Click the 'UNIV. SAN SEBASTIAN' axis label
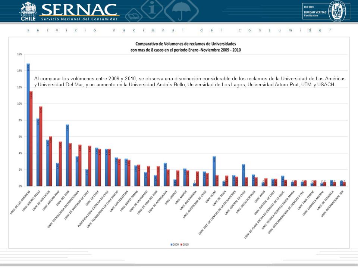Viewport: 358px width, 269px height. pos(119,201)
